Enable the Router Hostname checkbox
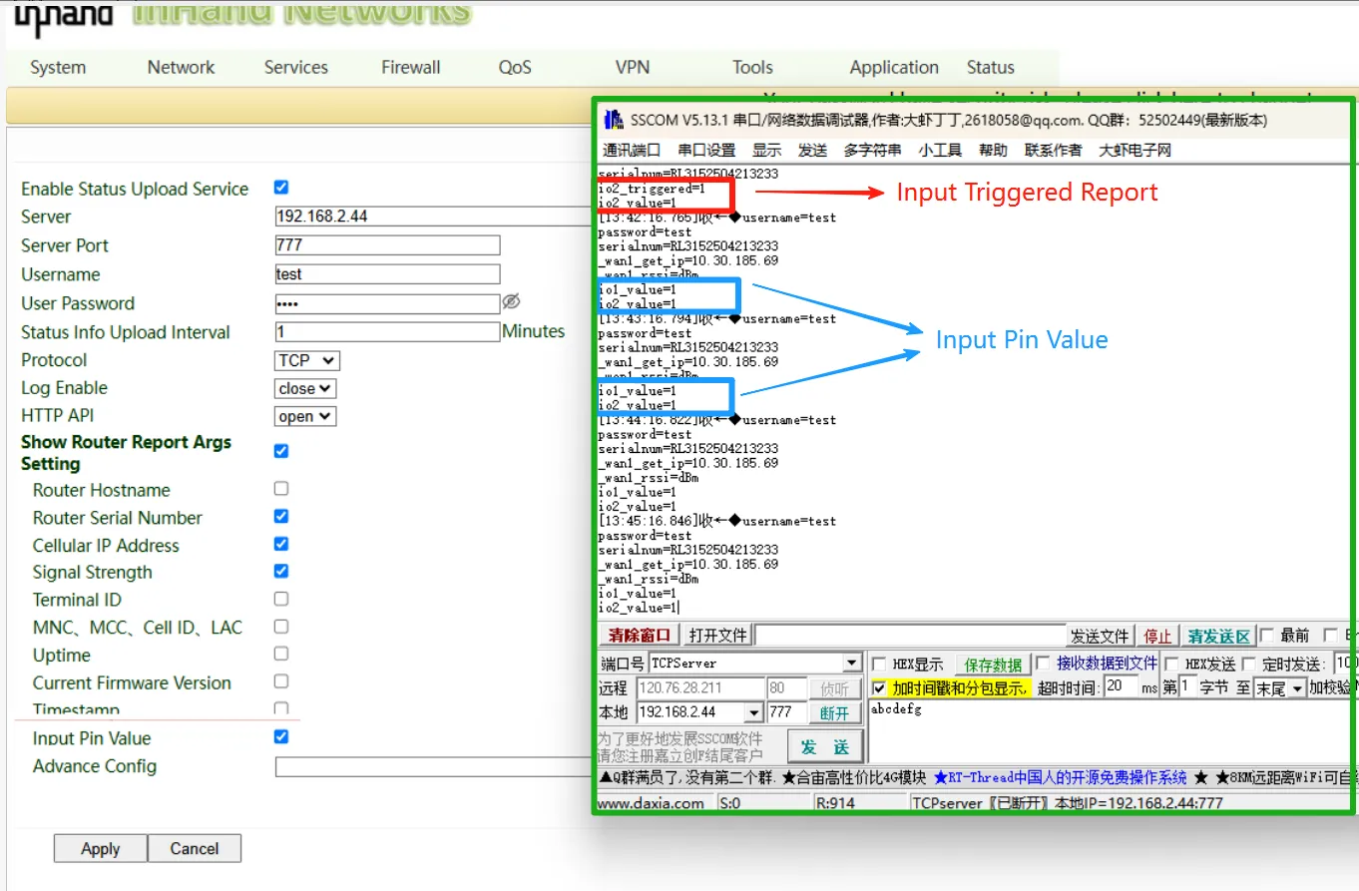 pyautogui.click(x=281, y=489)
